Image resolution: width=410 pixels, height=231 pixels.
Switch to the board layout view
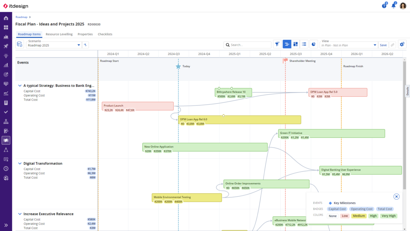(x=296, y=44)
